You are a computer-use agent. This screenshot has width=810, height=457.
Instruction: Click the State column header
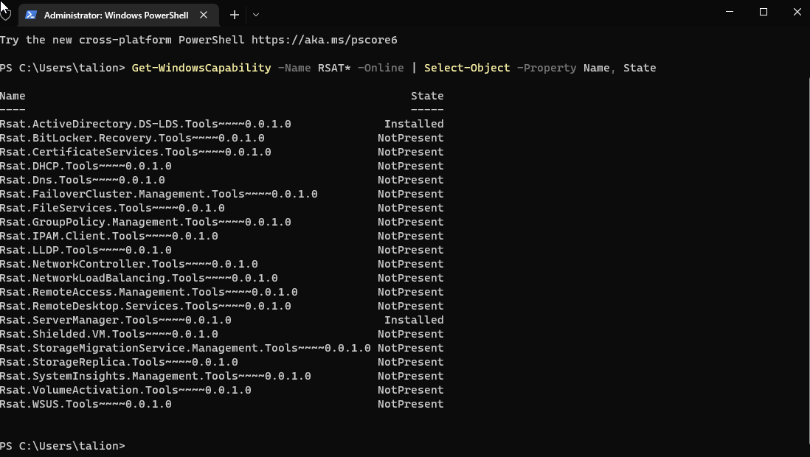pyautogui.click(x=427, y=96)
